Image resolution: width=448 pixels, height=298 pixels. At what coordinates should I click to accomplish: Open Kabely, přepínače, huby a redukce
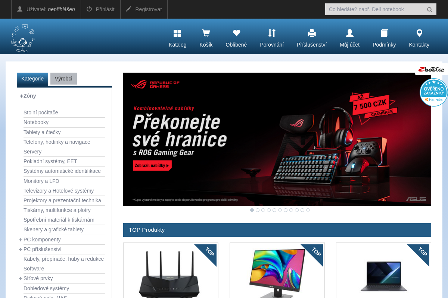pos(63,259)
